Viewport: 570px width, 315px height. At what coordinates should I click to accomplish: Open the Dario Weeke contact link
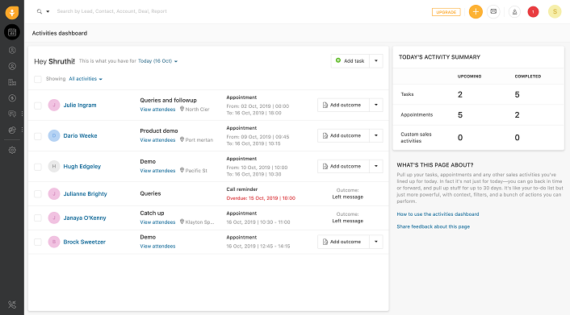[81, 135]
